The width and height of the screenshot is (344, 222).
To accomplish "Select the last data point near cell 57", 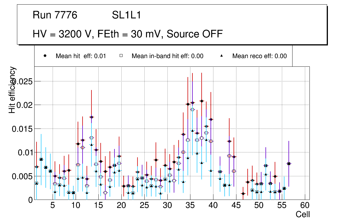I will pos(289,164).
